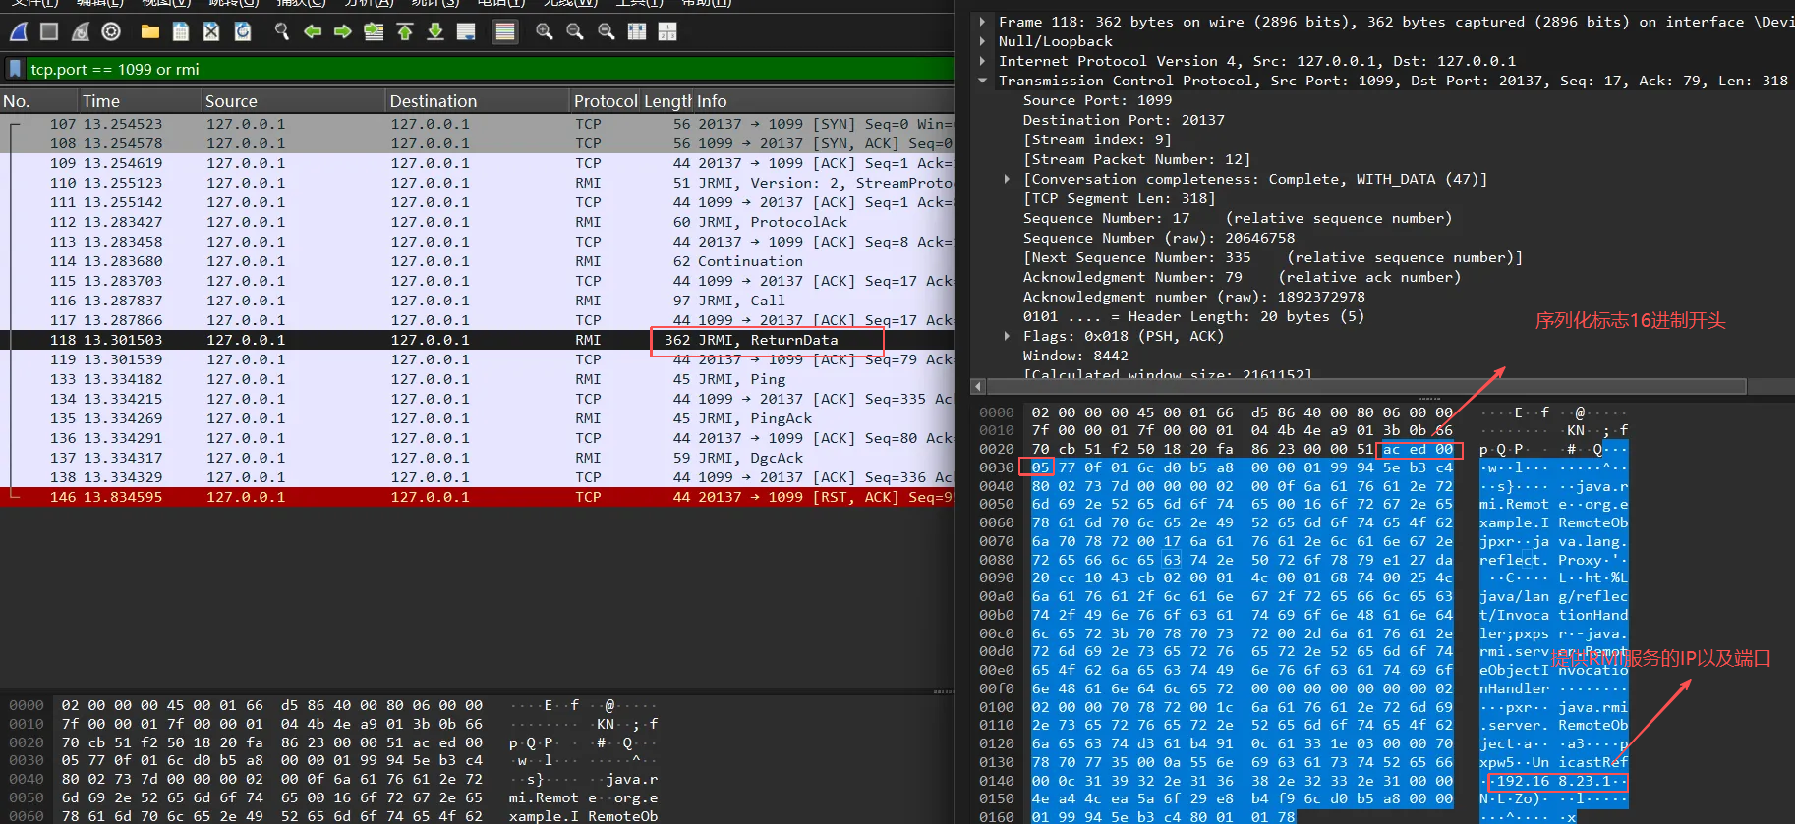Expand the Frame 118 tree node

982,22
